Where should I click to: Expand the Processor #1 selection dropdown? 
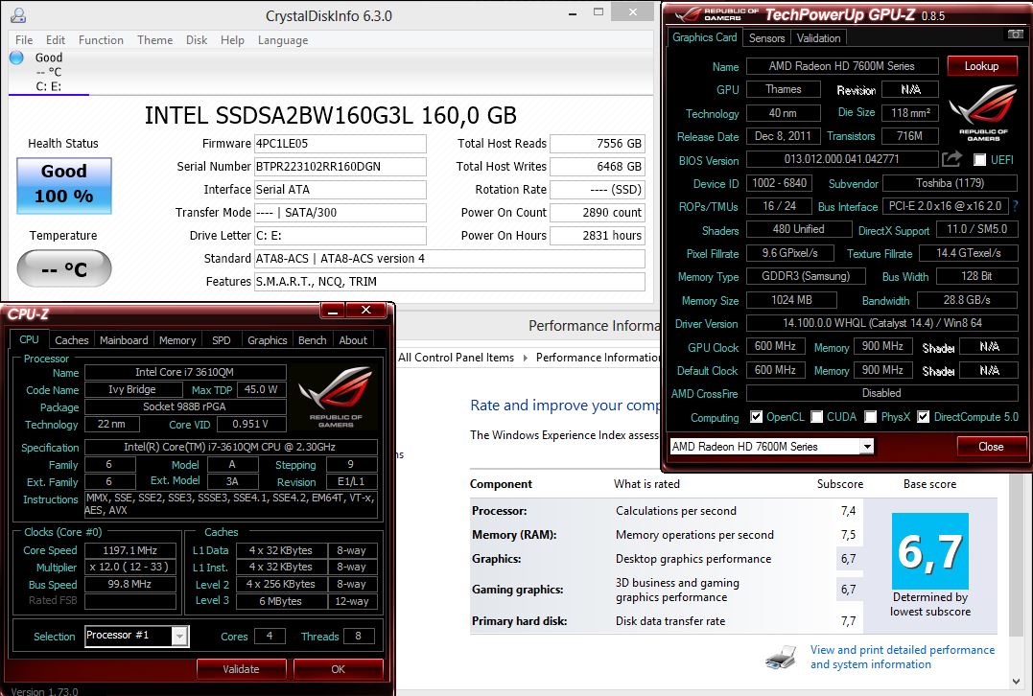(179, 636)
